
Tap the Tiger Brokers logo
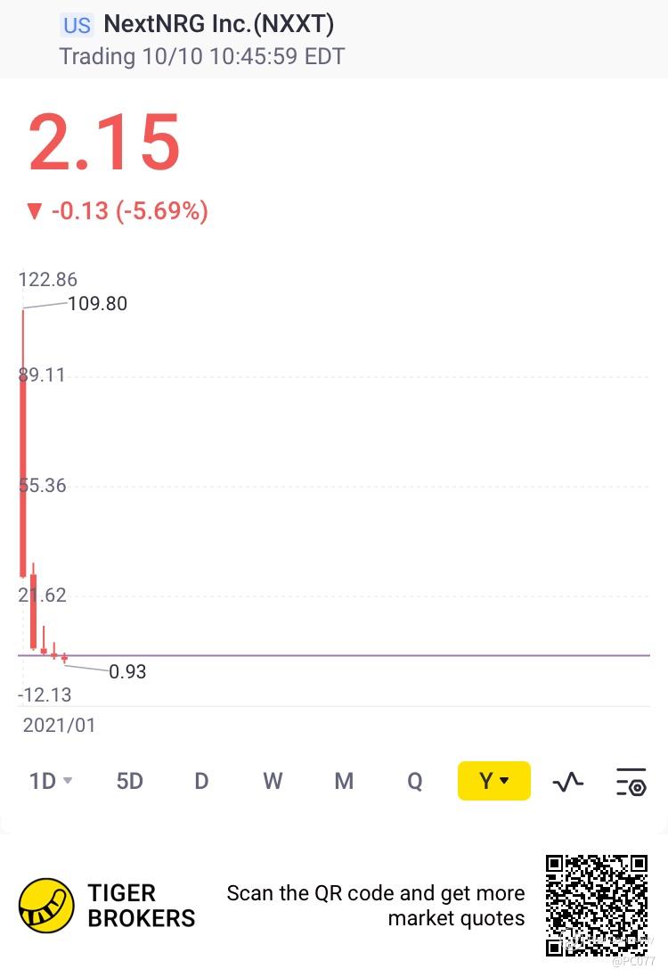coord(46,906)
